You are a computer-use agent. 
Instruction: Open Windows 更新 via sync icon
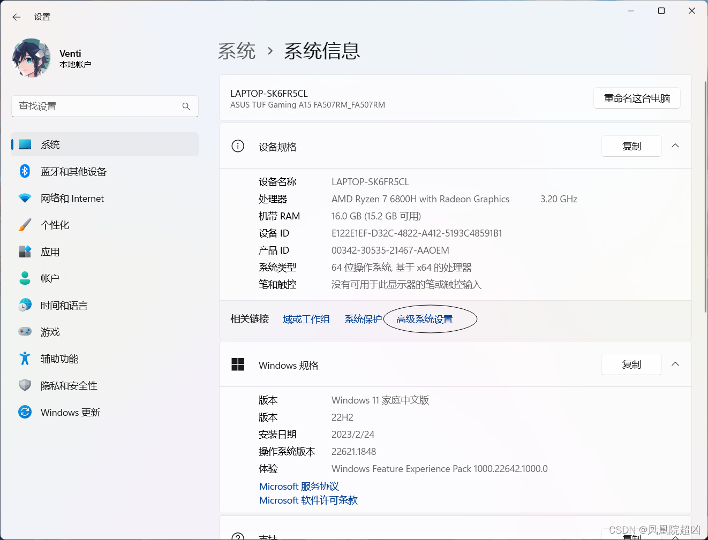25,412
